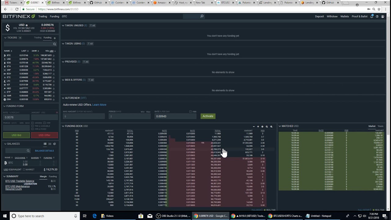The height and width of the screenshot is (220, 391).
Task: Collapse the BIDS & OFFERS section
Action: coord(63,80)
